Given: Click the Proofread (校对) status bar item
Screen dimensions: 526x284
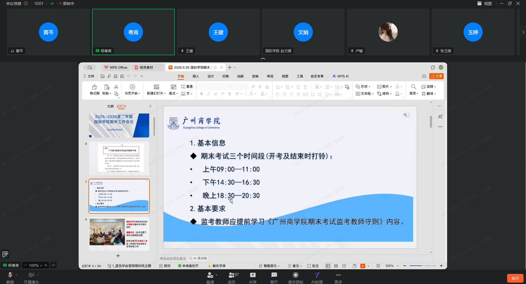Looking at the screenshot, I should click(165, 266).
